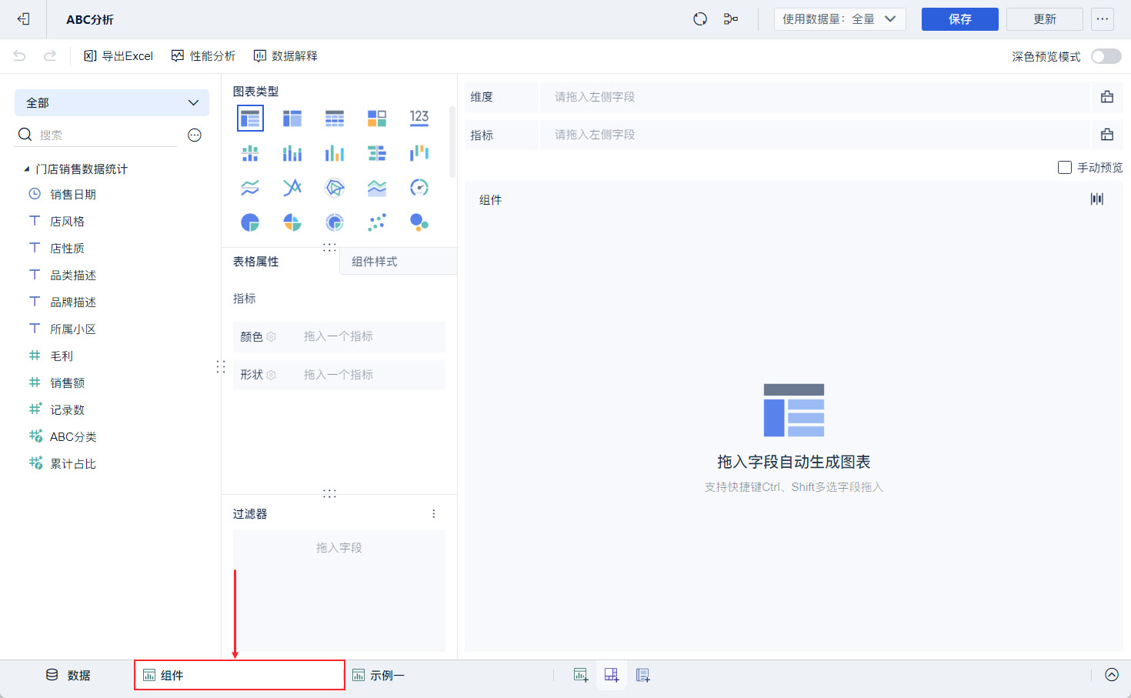Viewport: 1131px width, 698px height.
Task: Click the undo arrow
Action: [20, 55]
